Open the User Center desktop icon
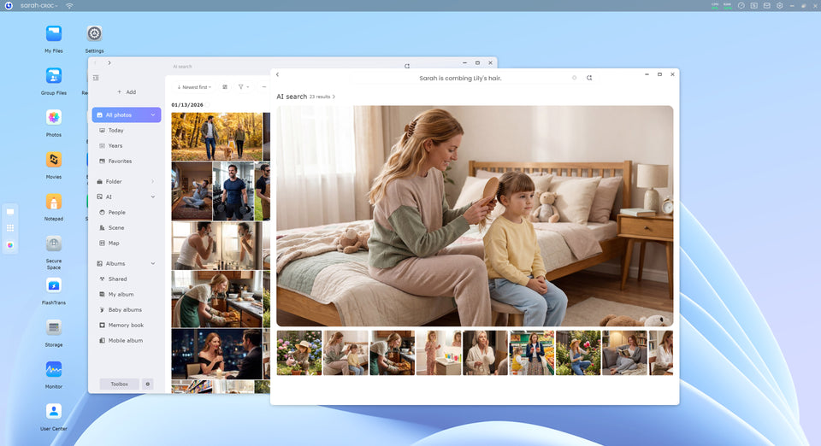This screenshot has width=821, height=446. 53,412
